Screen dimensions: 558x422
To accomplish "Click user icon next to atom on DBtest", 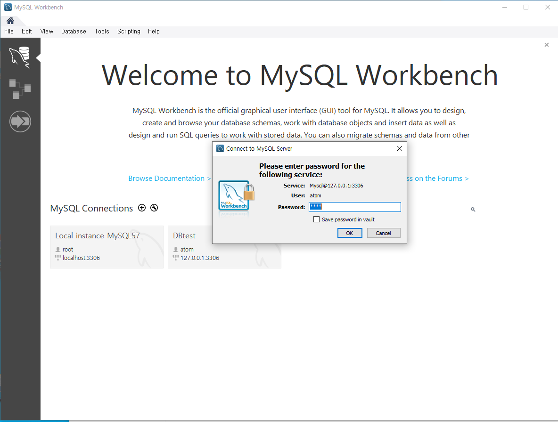I will pos(175,249).
